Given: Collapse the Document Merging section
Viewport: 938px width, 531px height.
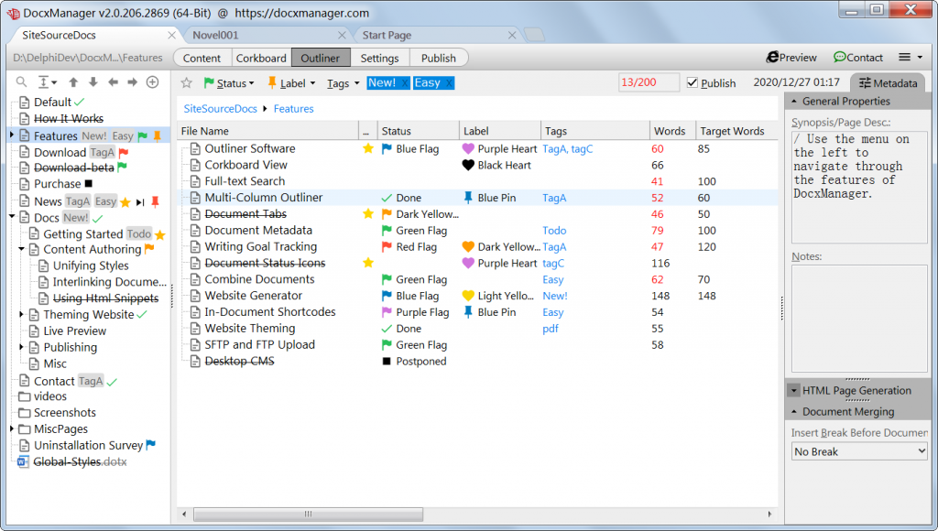Looking at the screenshot, I should tap(794, 411).
